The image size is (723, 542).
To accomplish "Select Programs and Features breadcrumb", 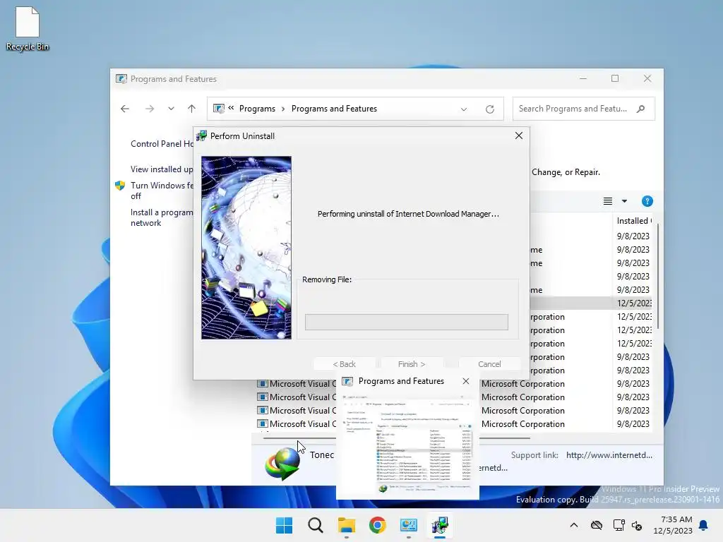I will pyautogui.click(x=334, y=109).
